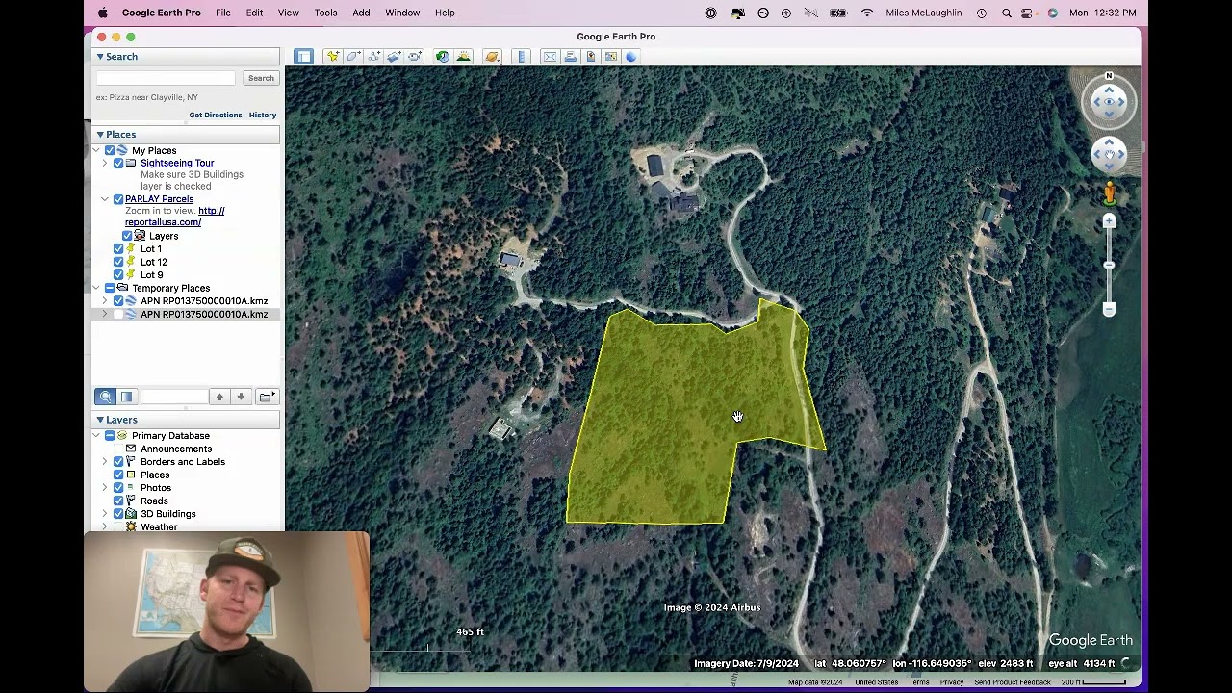Collapse the Primary Database tree node
The image size is (1232, 693).
pyautogui.click(x=96, y=436)
